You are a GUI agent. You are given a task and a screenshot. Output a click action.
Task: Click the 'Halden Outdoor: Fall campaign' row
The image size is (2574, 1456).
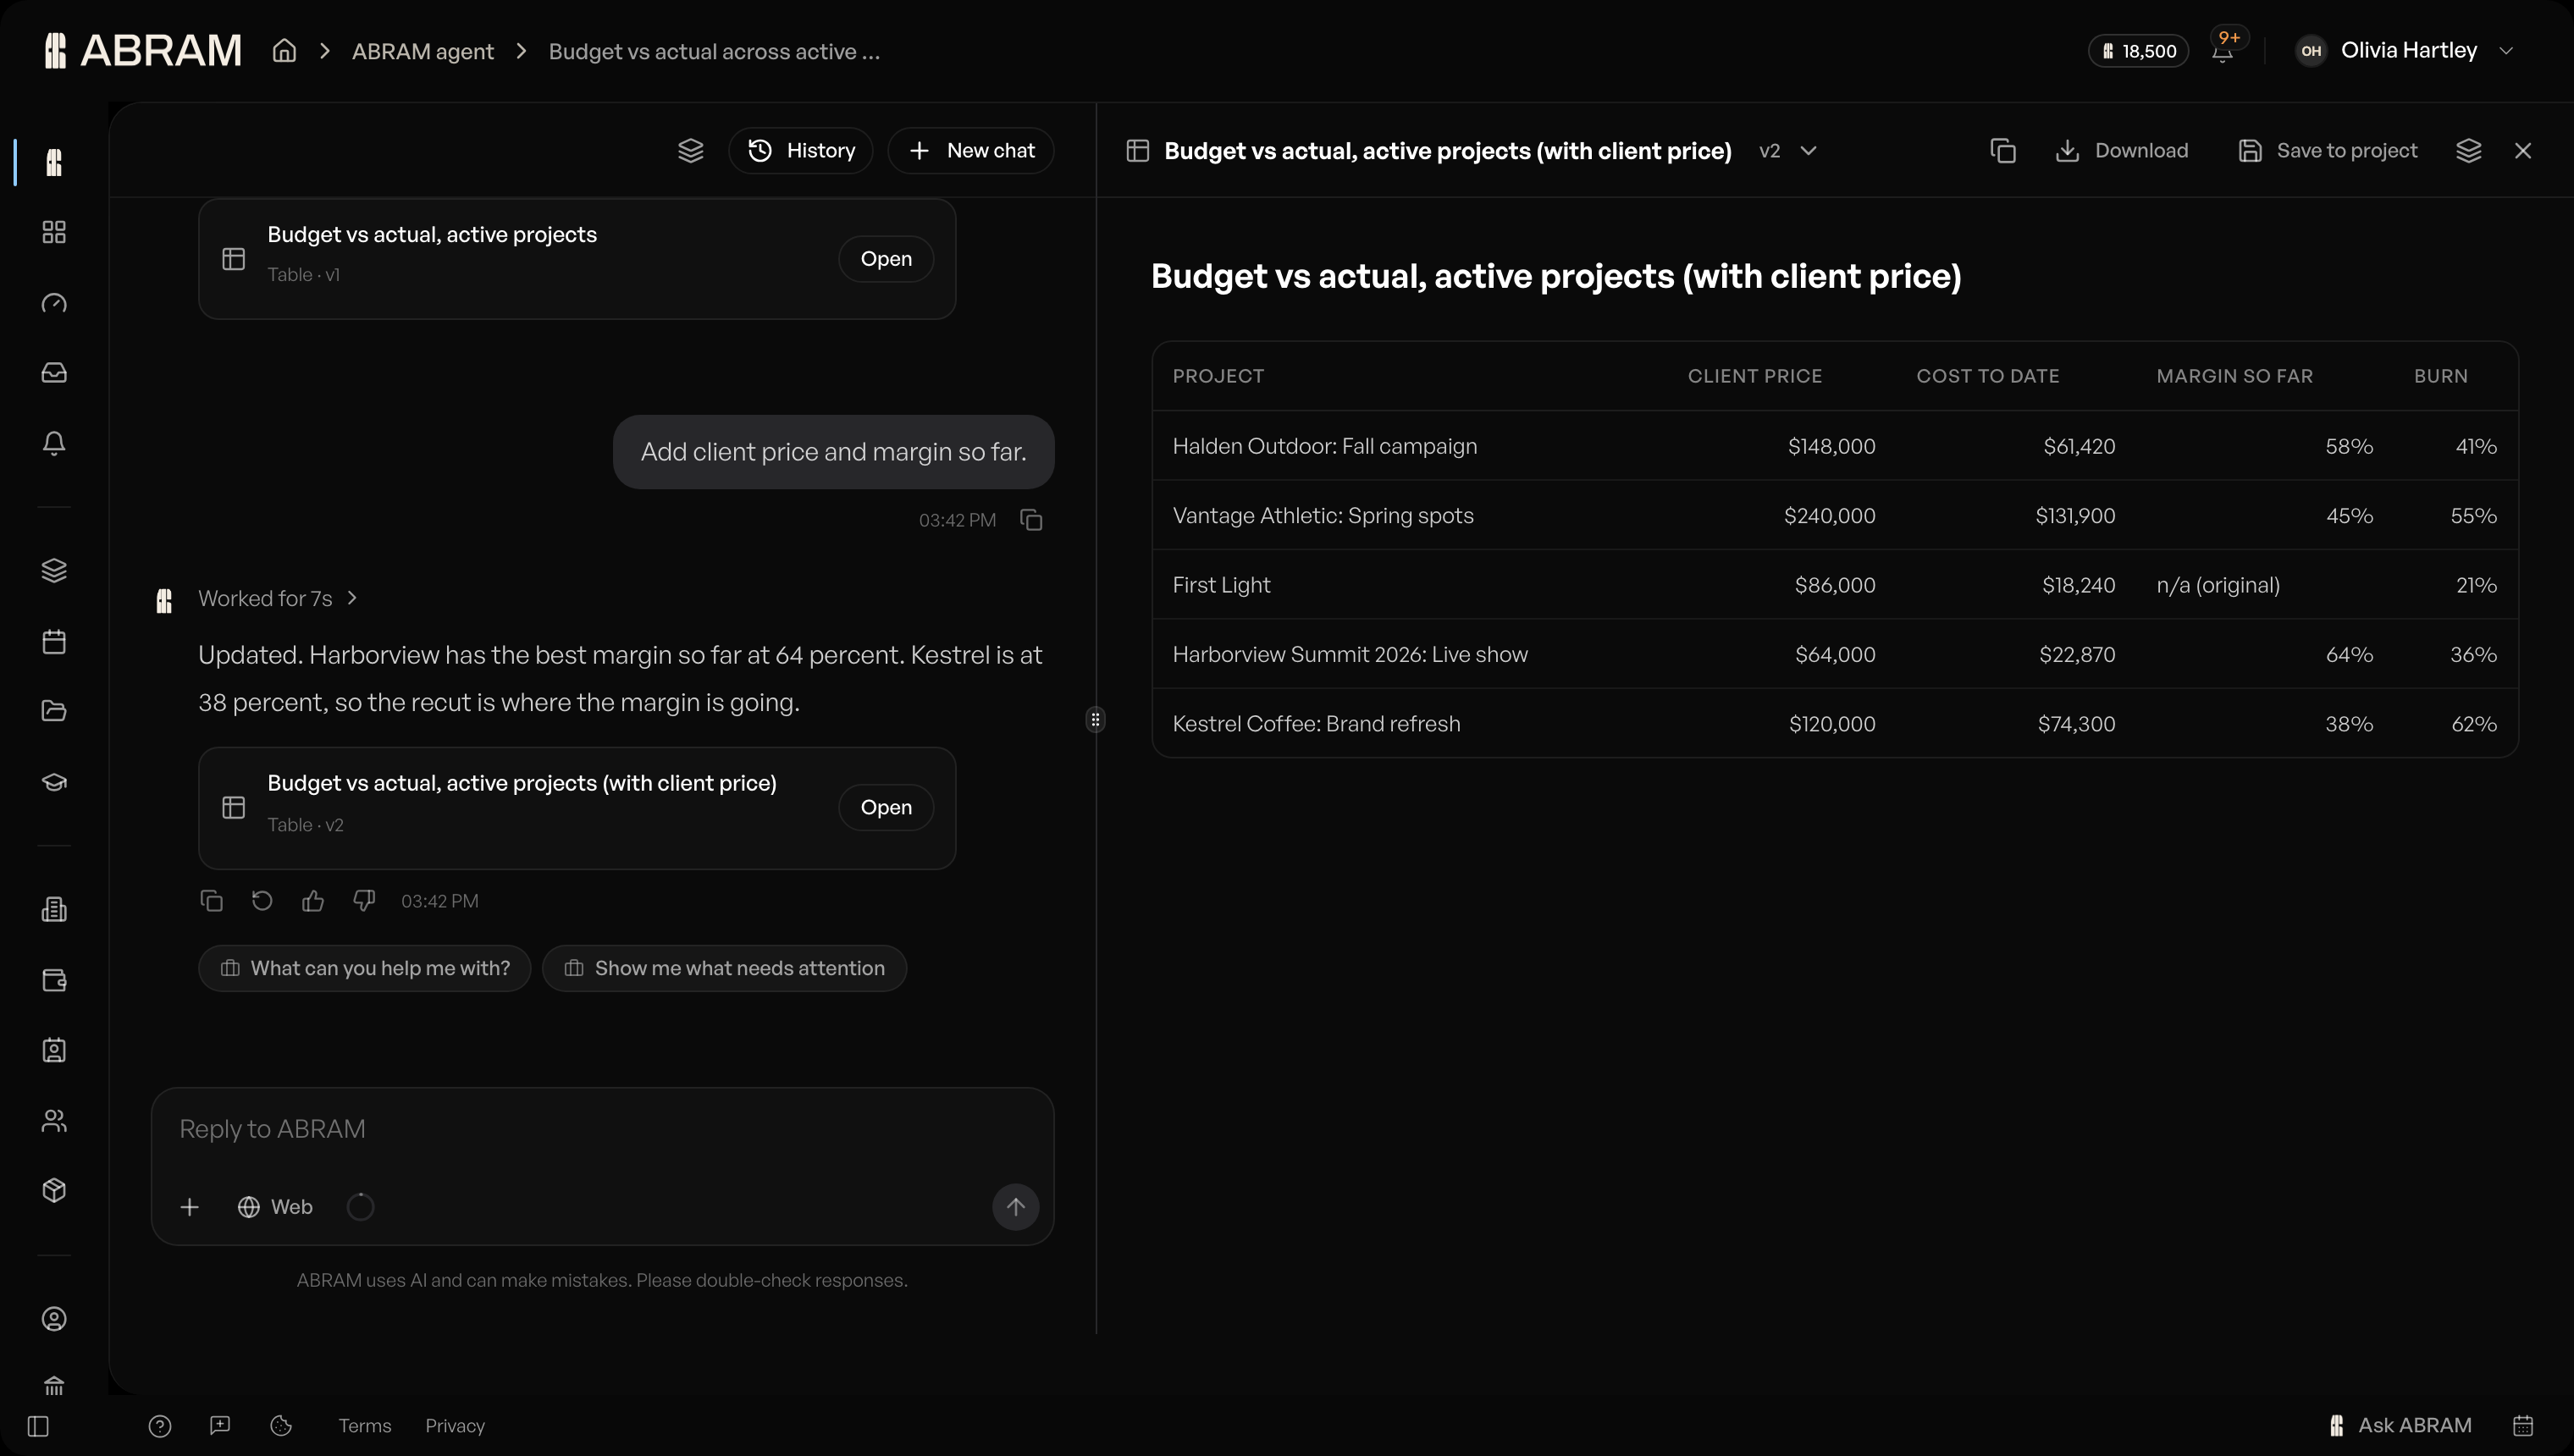click(1835, 446)
